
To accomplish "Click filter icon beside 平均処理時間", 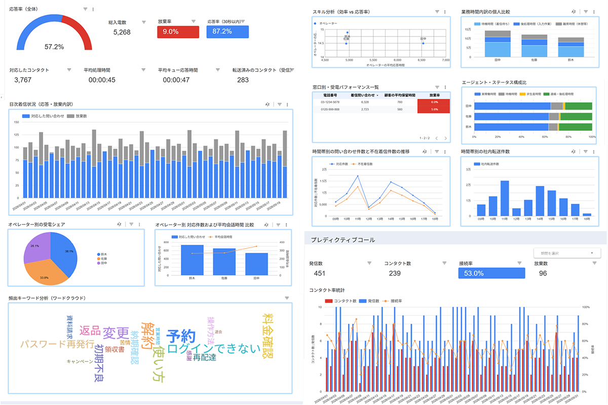I will pos(143,70).
